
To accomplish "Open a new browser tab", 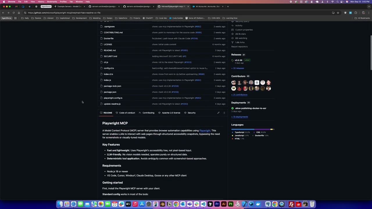I will click(x=228, y=6).
